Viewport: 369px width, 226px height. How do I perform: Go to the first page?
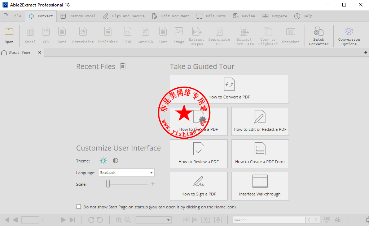[x=6, y=220]
